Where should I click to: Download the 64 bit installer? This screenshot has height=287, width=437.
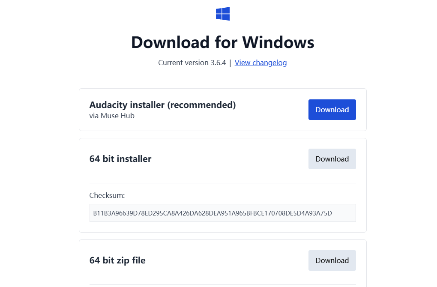tap(332, 159)
